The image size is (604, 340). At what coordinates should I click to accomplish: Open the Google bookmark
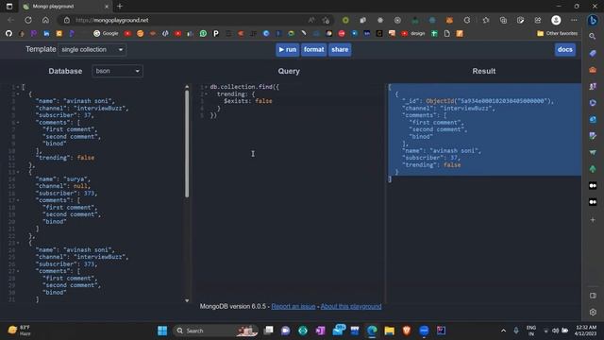coord(106,34)
